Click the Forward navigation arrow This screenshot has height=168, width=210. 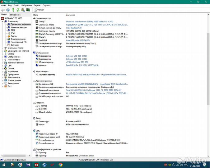8,10
